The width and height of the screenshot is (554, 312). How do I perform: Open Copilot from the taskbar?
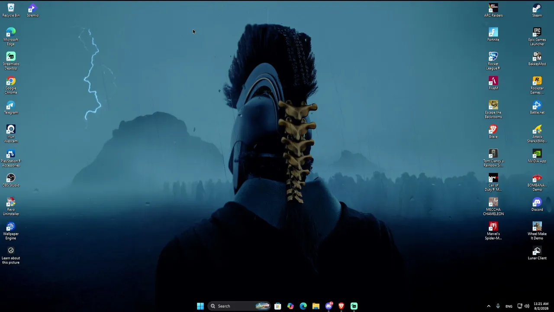(x=290, y=306)
